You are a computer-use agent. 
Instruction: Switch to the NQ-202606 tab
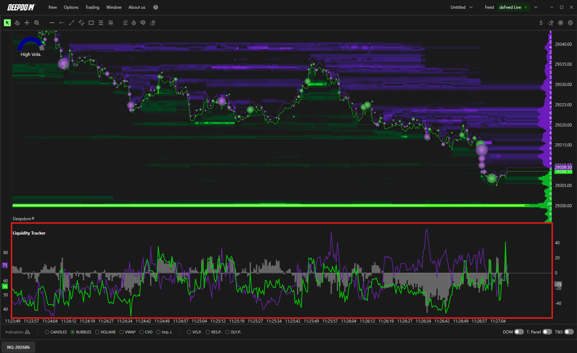18,347
